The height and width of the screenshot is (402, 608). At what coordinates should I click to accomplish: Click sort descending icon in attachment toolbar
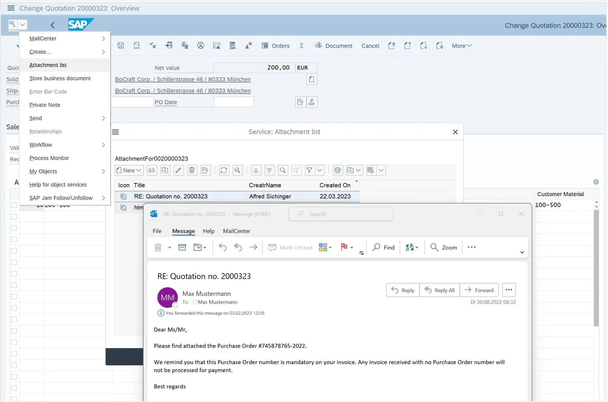pos(269,170)
